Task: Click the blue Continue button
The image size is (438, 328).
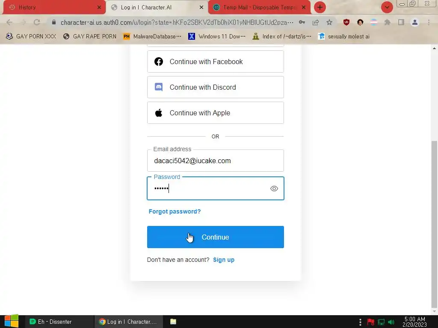Action: (216, 237)
